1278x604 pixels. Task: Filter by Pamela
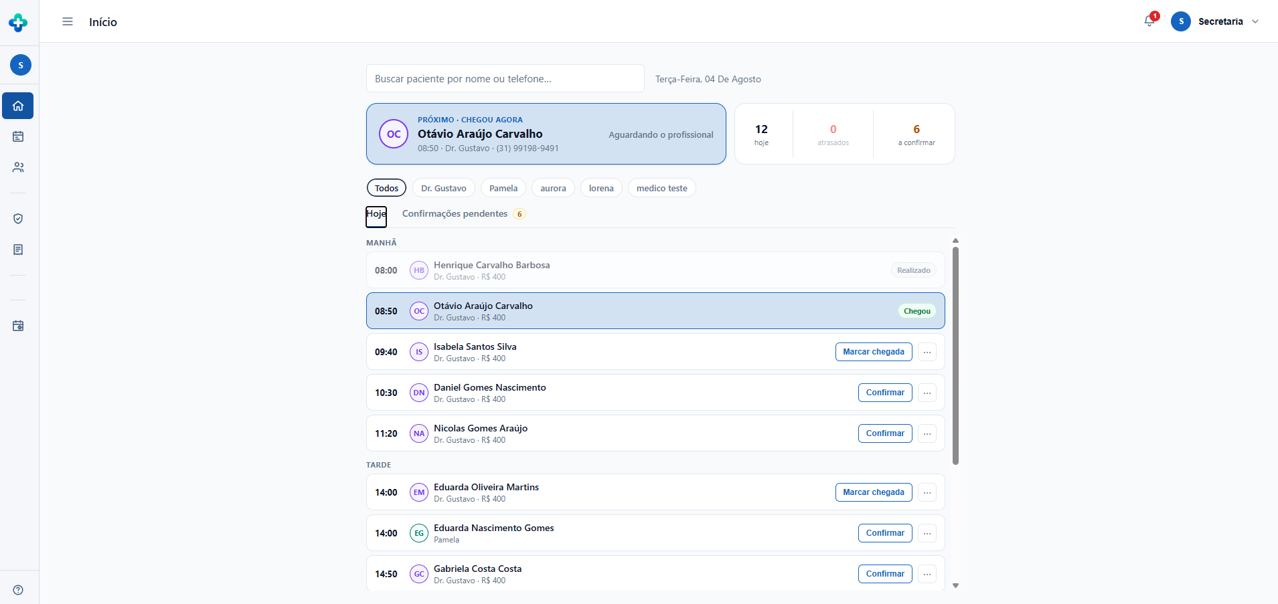click(x=503, y=188)
